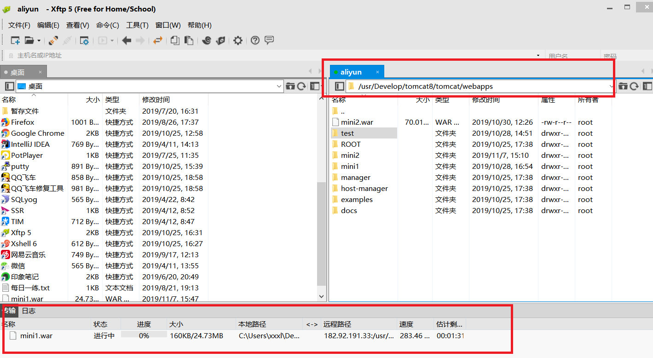This screenshot has height=358, width=653.
Task: Open the 文件(F) menu
Action: pyautogui.click(x=19, y=25)
